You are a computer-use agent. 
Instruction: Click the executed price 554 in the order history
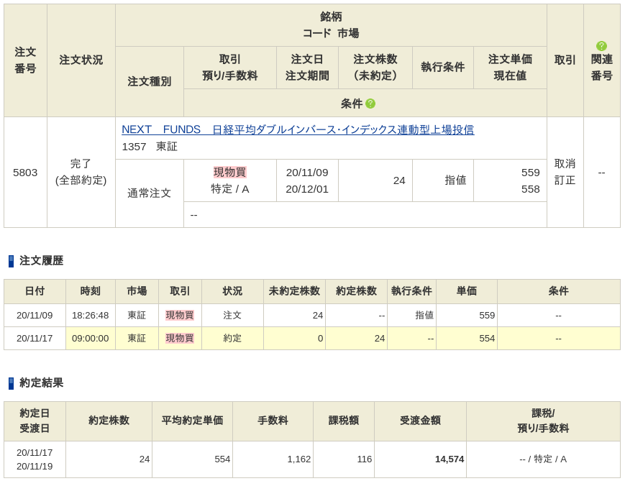pyautogui.click(x=487, y=339)
